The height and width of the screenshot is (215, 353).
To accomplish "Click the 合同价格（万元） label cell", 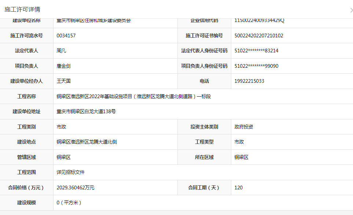I will [26, 188].
